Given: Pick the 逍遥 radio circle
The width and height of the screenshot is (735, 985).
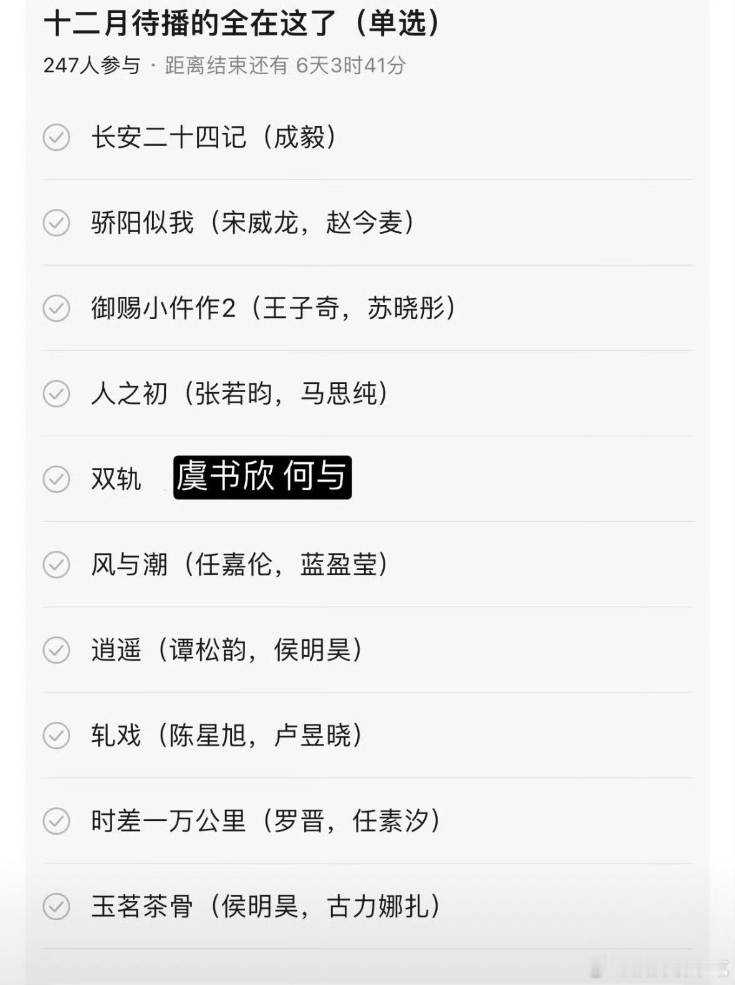Looking at the screenshot, I should [56, 650].
